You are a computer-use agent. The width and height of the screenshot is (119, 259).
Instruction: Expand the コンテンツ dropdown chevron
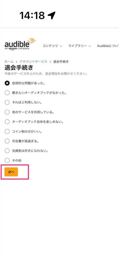[61, 46]
